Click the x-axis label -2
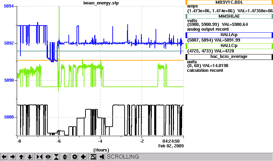Viewport: 273px width, 161px height. 142,141
